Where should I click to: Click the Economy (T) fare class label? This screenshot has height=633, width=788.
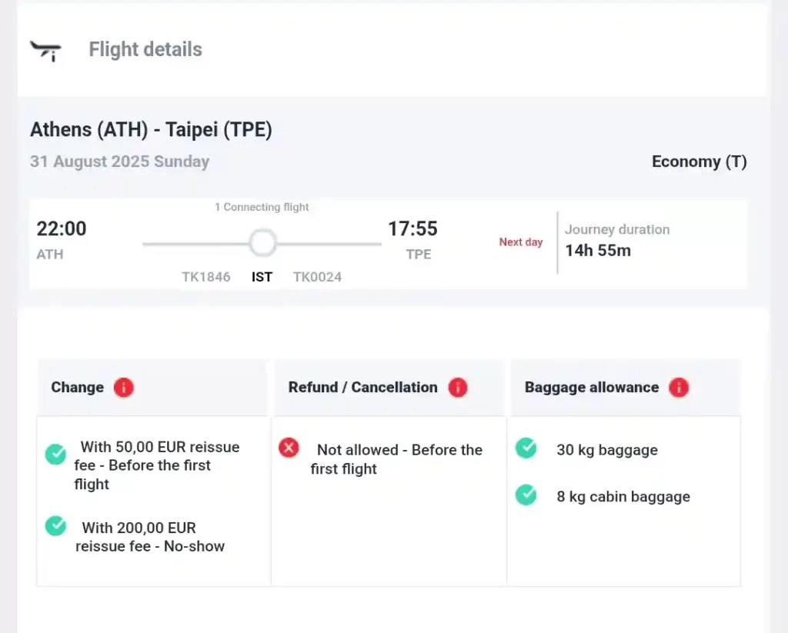pyautogui.click(x=699, y=162)
